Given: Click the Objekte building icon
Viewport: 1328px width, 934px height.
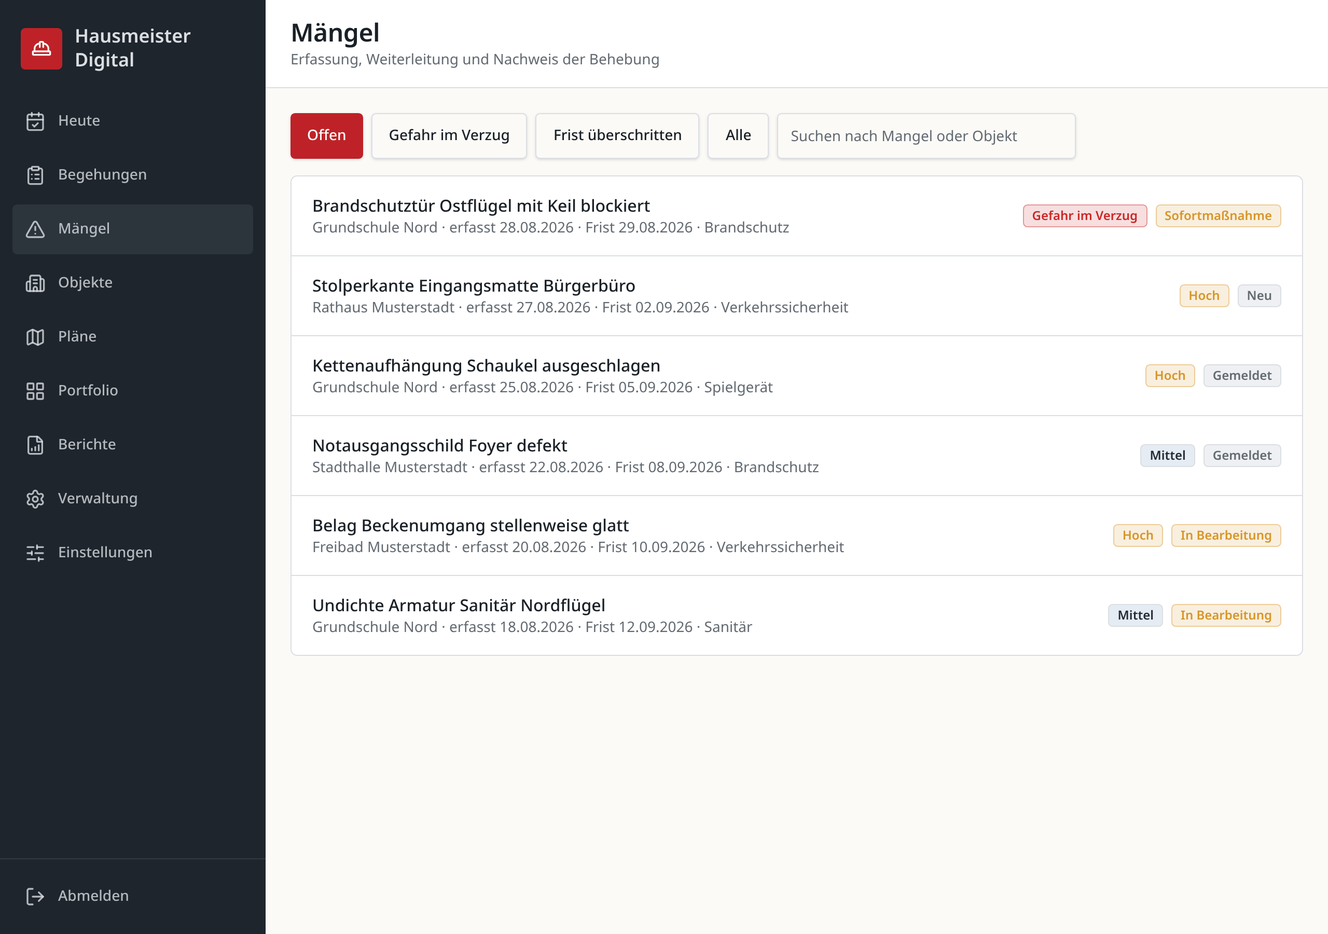Looking at the screenshot, I should point(35,283).
